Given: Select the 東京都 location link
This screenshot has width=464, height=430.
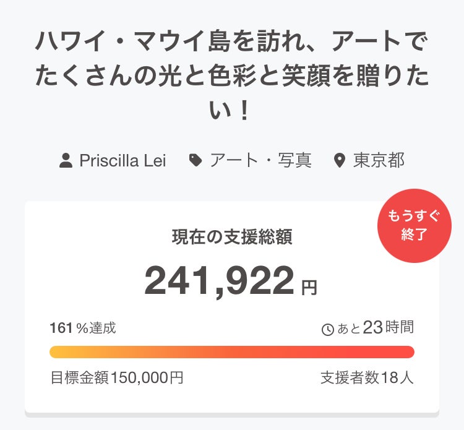Looking at the screenshot, I should tap(379, 161).
